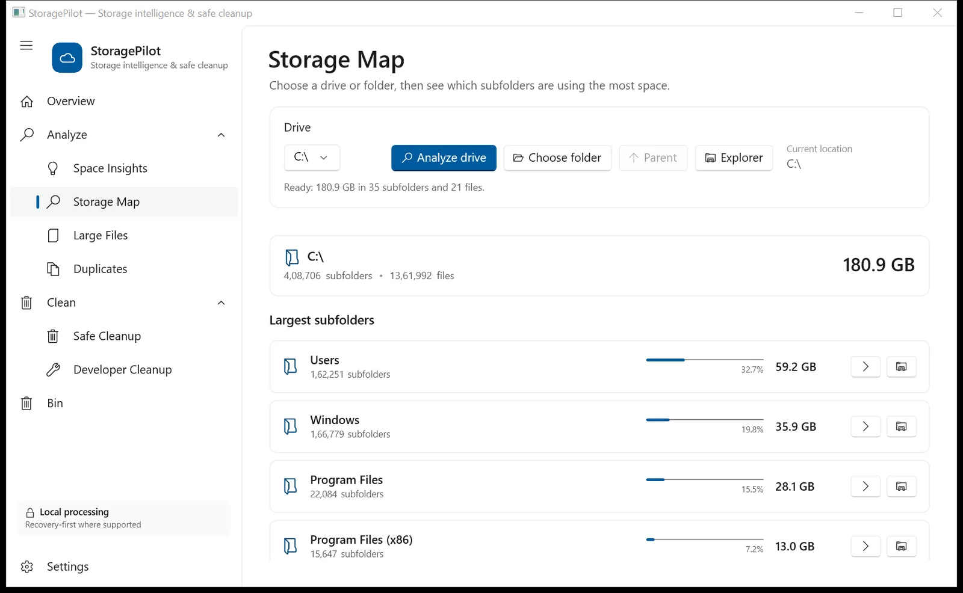Click the C:\ summary folder icon
Screen dimensions: 963x593
point(292,257)
